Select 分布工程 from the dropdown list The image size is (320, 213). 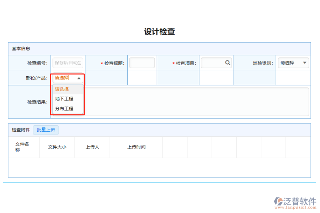[64, 109]
